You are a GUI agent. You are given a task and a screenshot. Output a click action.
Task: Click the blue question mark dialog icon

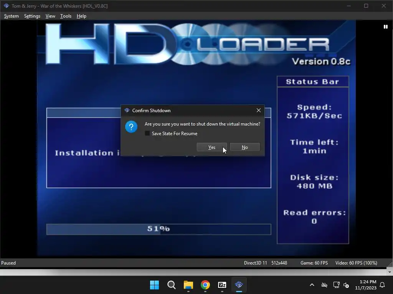pyautogui.click(x=131, y=127)
